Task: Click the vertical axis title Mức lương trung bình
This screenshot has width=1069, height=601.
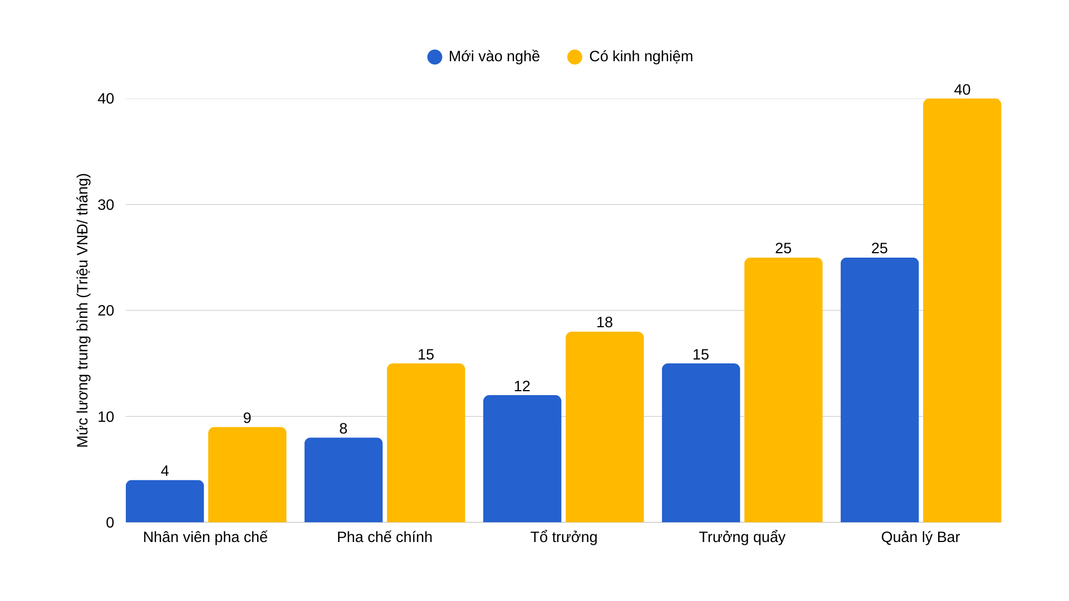Action: [82, 311]
